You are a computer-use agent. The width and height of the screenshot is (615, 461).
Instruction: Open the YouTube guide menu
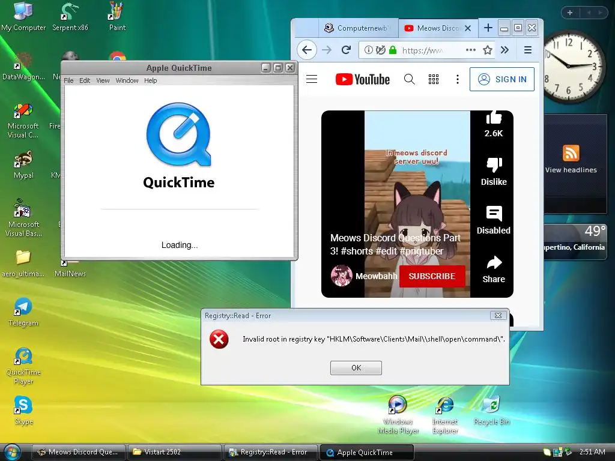(x=312, y=79)
